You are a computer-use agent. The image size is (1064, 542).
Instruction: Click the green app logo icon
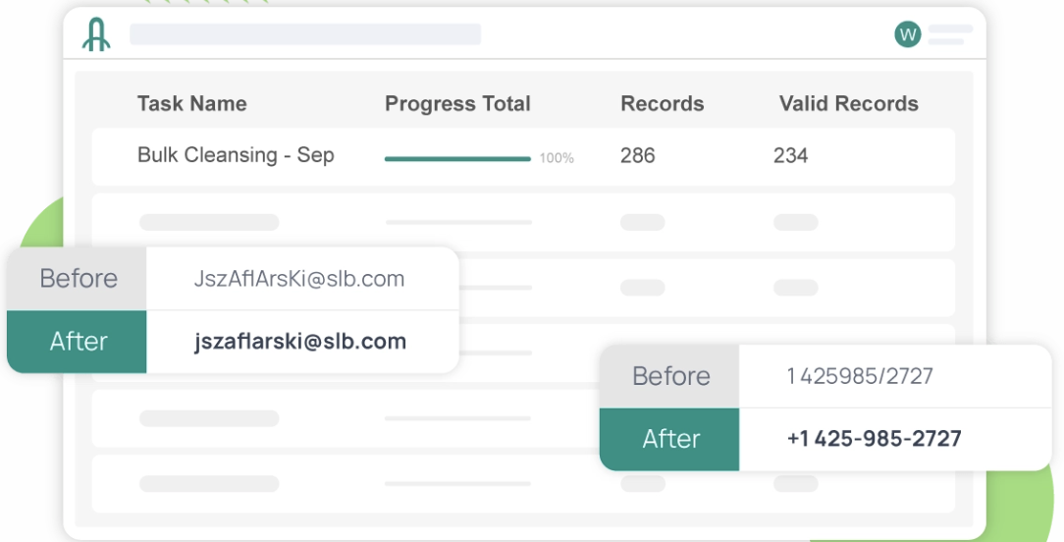(x=96, y=34)
